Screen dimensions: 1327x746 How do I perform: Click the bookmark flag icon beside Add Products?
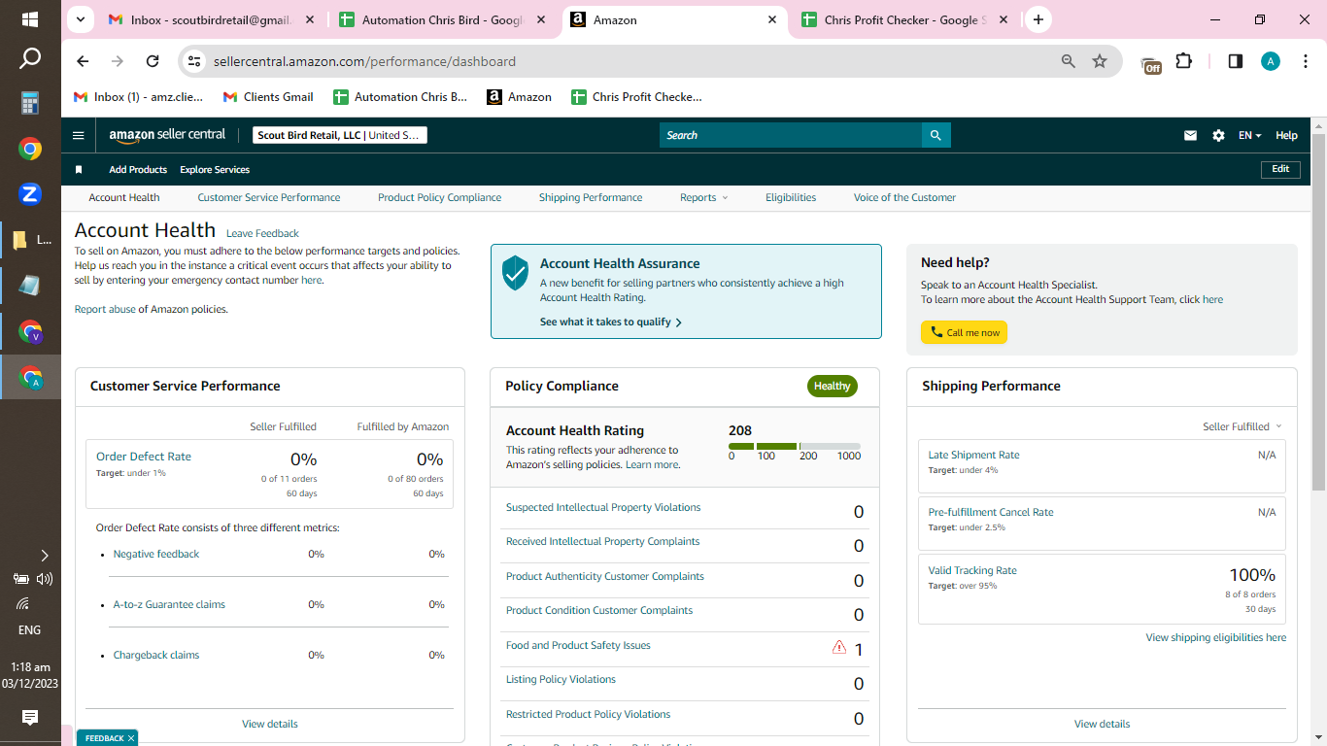coord(79,170)
